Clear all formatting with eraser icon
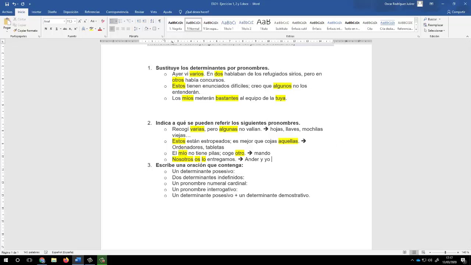Image resolution: width=471 pixels, height=265 pixels. pyautogui.click(x=103, y=21)
